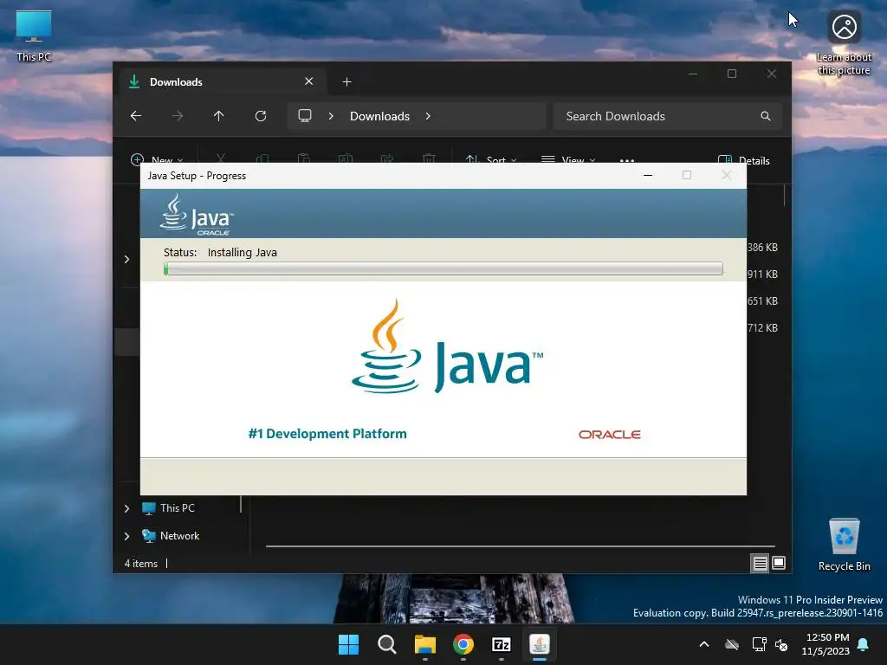
Task: Click the Installing Java status text
Action: click(243, 253)
